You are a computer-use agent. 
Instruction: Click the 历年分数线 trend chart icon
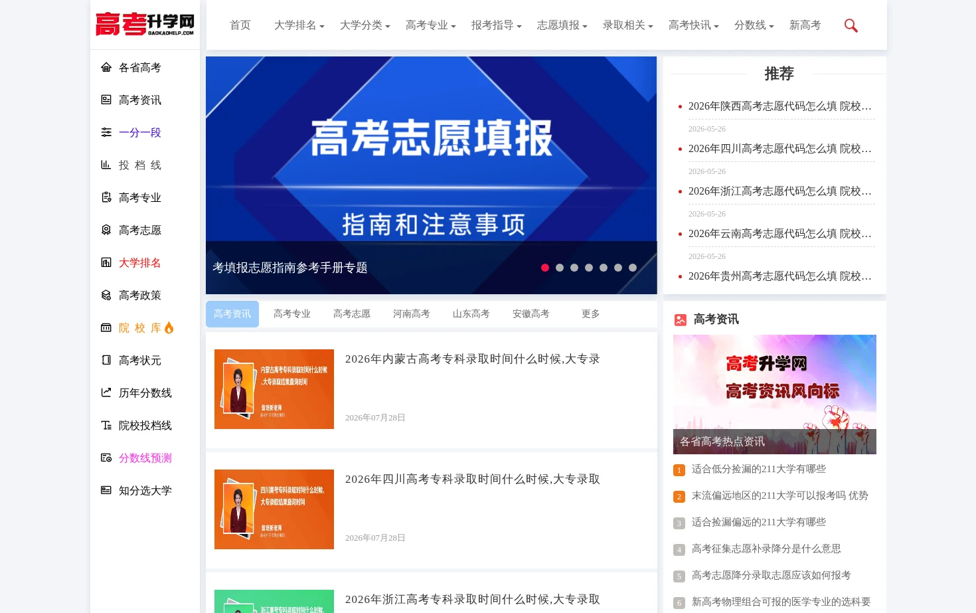[x=106, y=393]
